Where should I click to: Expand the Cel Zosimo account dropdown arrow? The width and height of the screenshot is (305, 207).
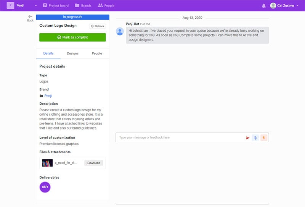297,6
